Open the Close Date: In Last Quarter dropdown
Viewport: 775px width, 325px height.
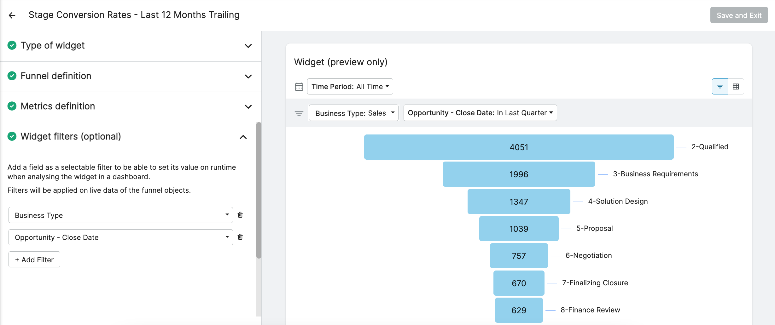coord(480,113)
